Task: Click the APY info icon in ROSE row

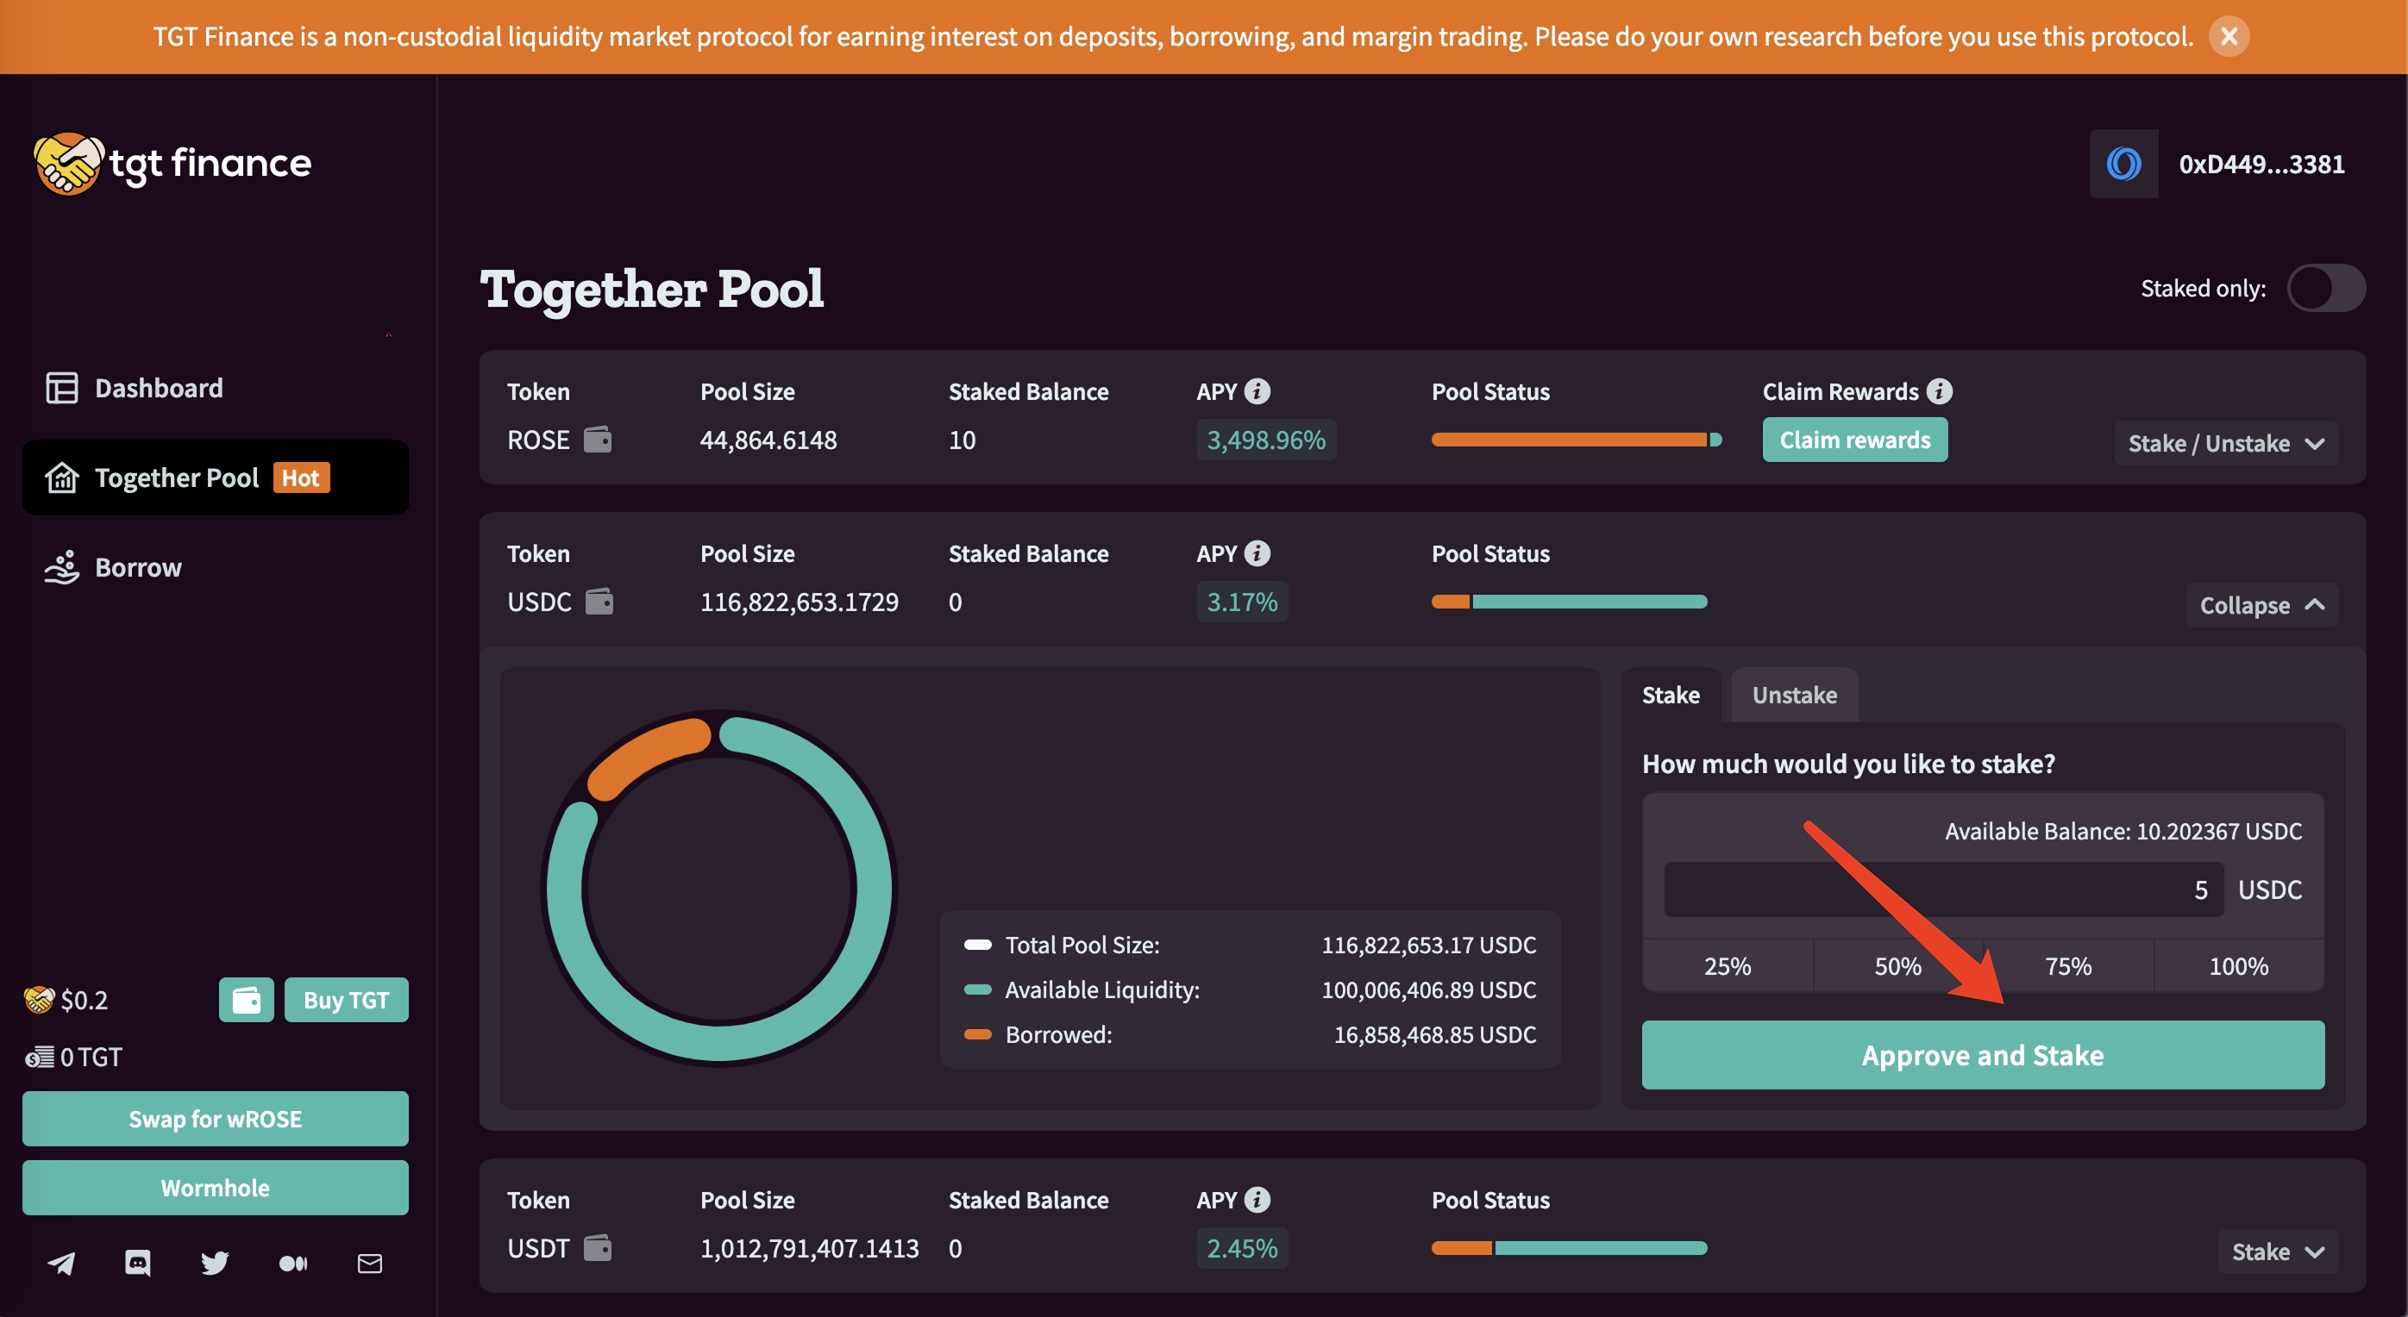Action: 1257,391
